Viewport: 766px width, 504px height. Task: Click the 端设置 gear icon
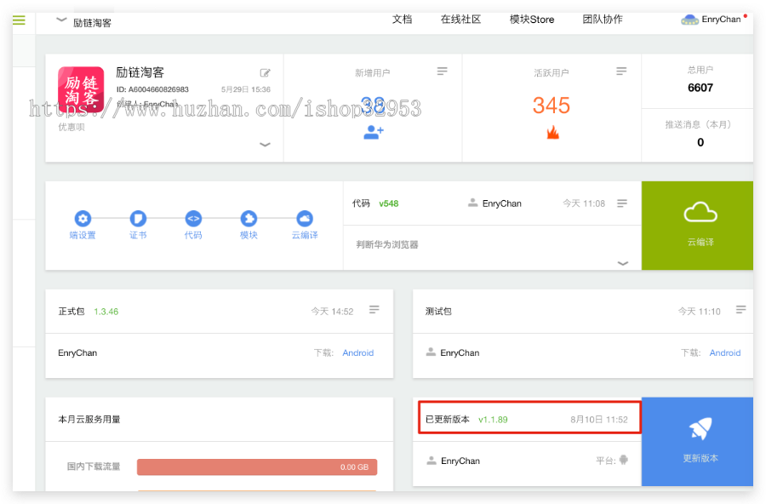83,219
